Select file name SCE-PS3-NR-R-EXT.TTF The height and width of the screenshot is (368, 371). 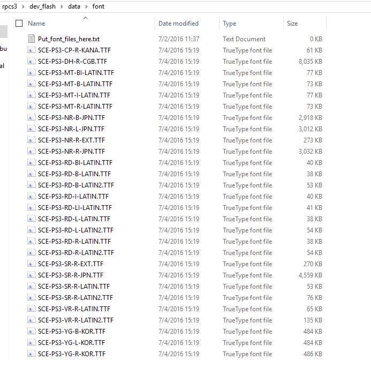coord(71,140)
